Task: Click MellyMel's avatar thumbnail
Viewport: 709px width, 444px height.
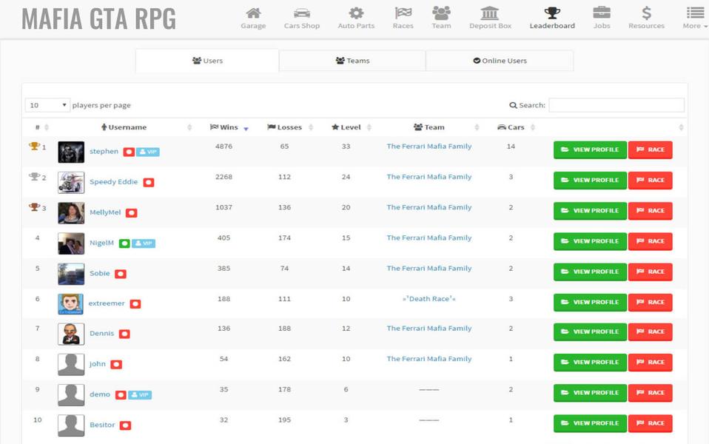Action: pyautogui.click(x=71, y=213)
